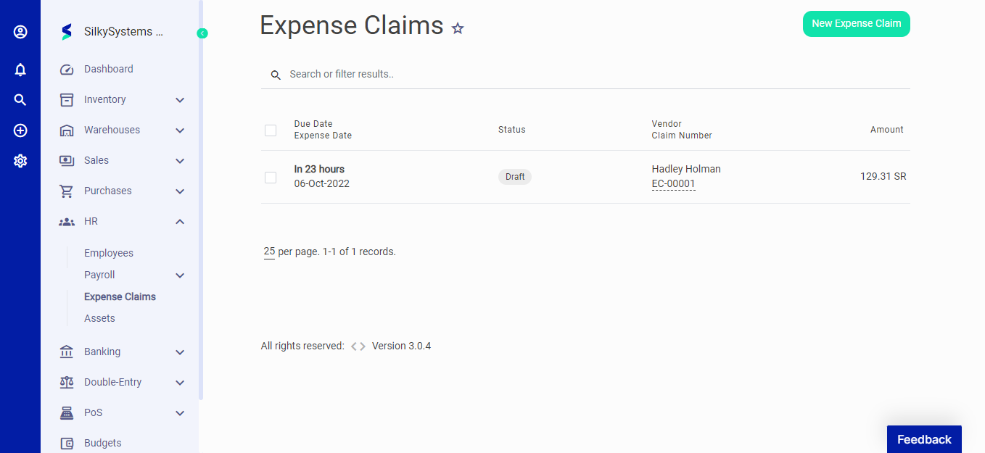Viewport: 985px width, 453px height.
Task: Expand the Payroll submenu
Action: coord(179,275)
